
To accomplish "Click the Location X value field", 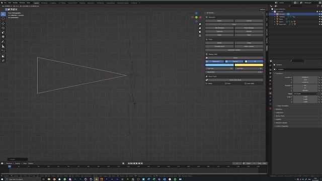I will pyautogui.click(x=305, y=77).
